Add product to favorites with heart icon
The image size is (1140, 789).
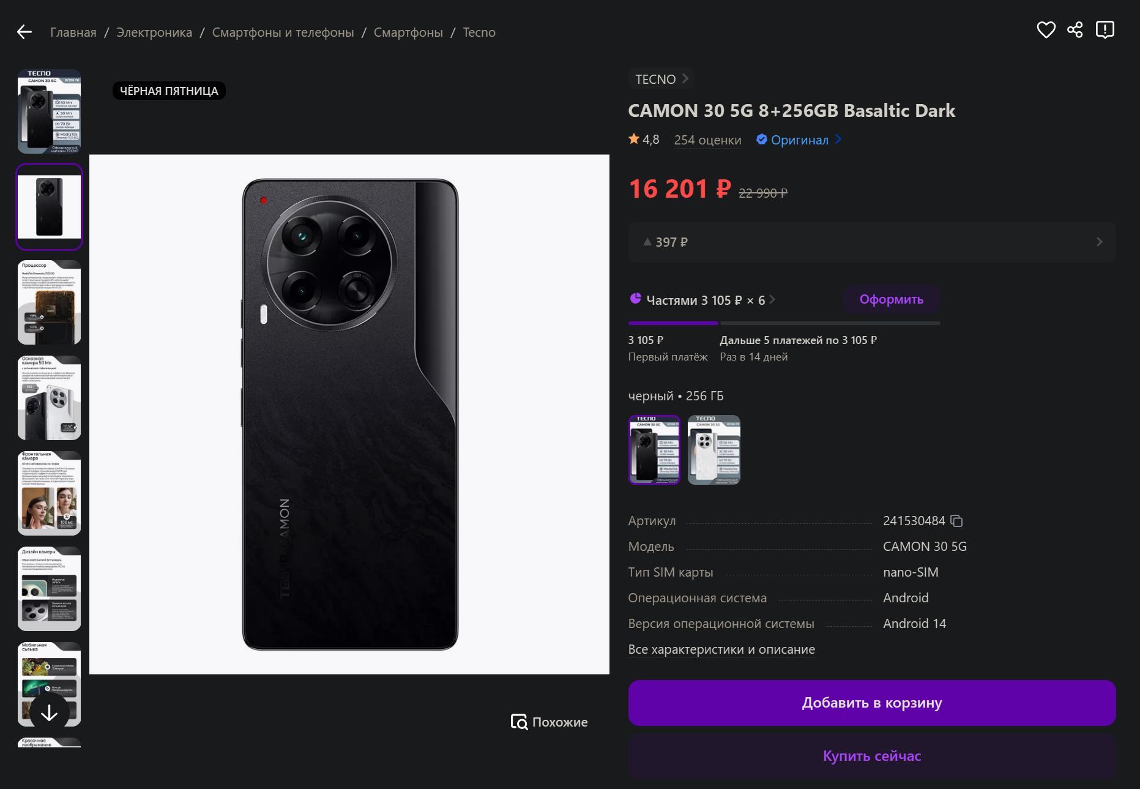click(x=1046, y=30)
